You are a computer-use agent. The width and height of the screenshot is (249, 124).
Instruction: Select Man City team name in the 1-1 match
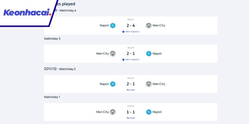pyautogui.click(x=102, y=112)
